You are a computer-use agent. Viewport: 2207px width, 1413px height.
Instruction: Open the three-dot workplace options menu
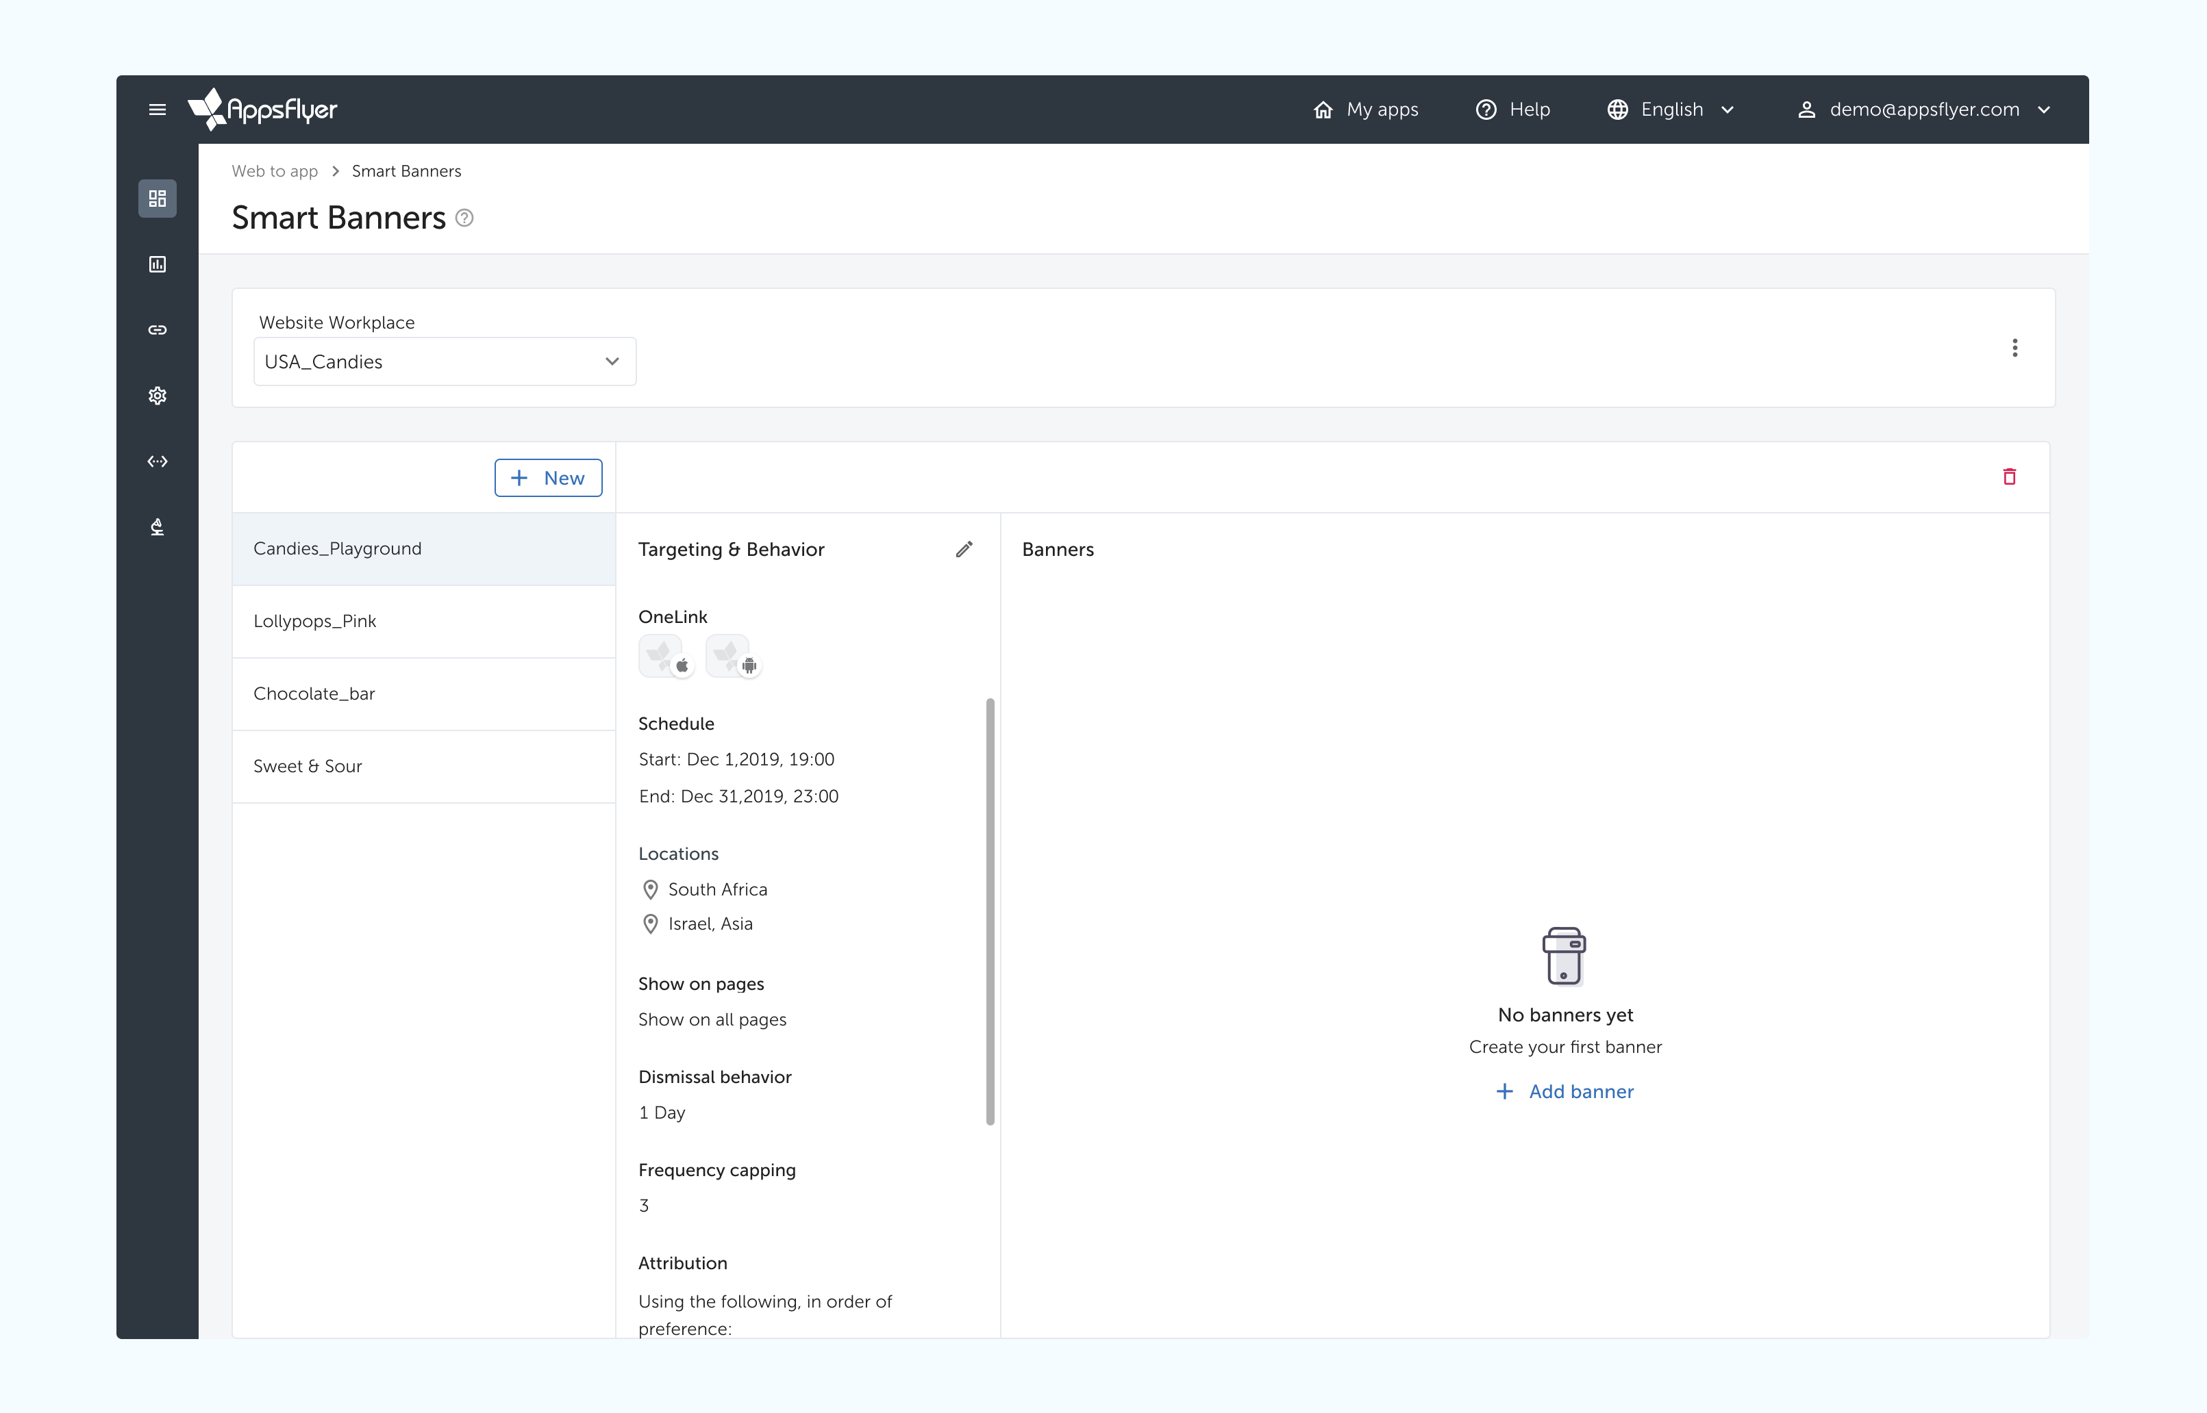(2015, 348)
